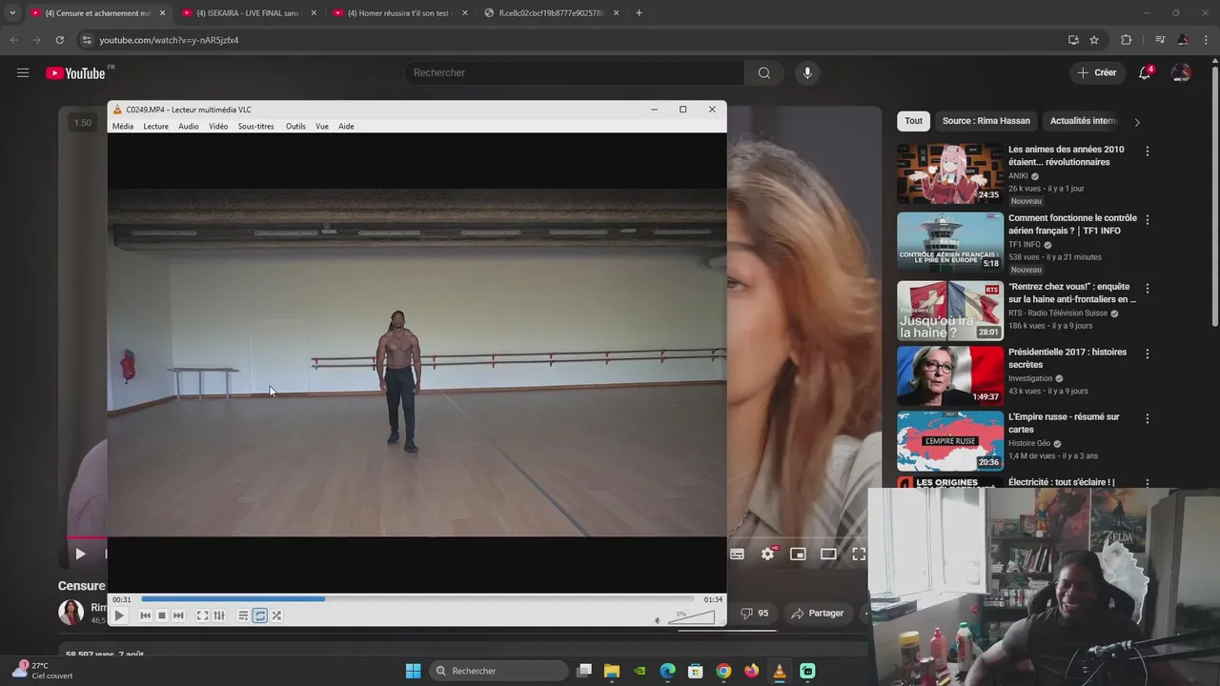Bookmark page with star icon
1220x686 pixels.
1094,40
